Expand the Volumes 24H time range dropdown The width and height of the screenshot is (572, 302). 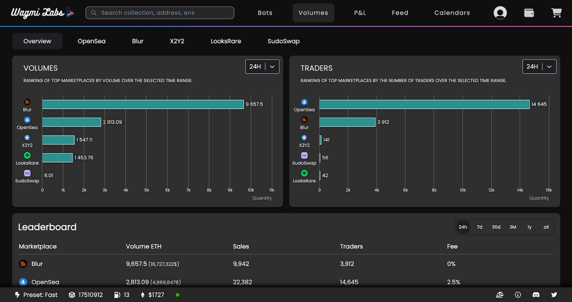(262, 66)
